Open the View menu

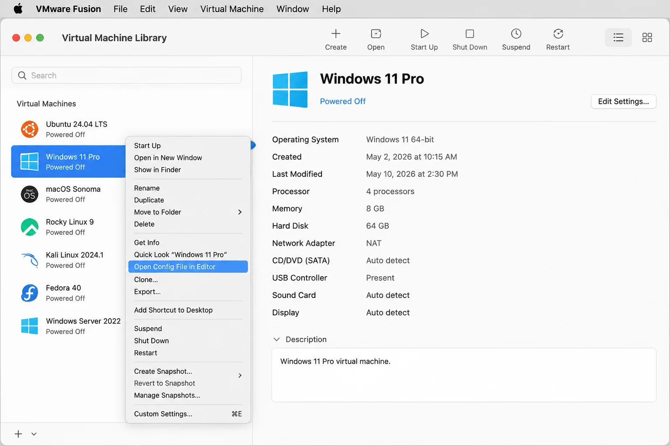[x=178, y=9]
